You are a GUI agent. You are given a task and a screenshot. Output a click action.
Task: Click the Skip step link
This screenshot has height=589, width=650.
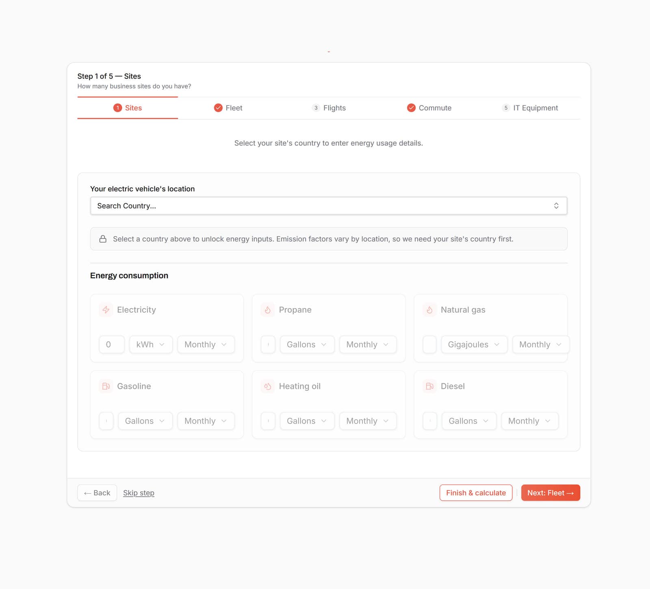[139, 493]
